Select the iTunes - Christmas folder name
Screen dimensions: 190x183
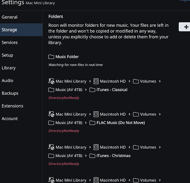pos(114,156)
